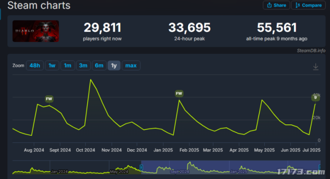Open the Compare games button

pos(308,5)
